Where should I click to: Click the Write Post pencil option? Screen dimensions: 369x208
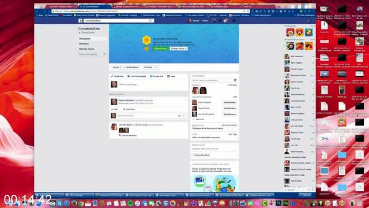(117, 76)
